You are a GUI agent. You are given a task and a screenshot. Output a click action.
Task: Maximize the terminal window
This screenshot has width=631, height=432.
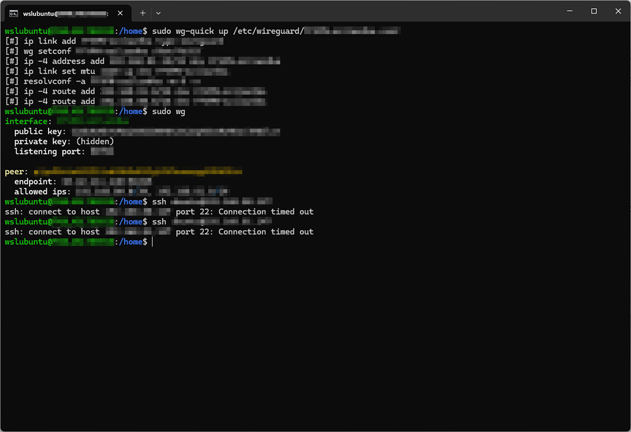(594, 11)
